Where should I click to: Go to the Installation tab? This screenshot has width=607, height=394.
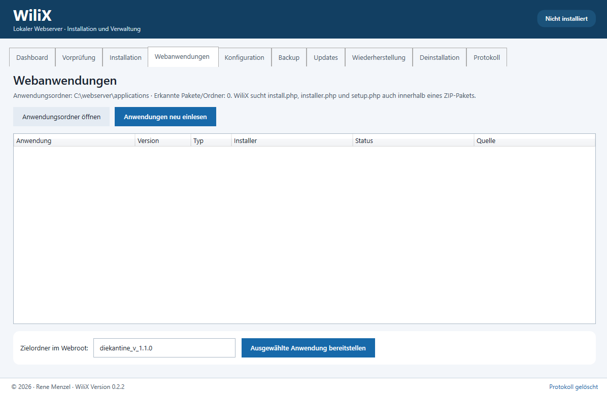click(125, 57)
